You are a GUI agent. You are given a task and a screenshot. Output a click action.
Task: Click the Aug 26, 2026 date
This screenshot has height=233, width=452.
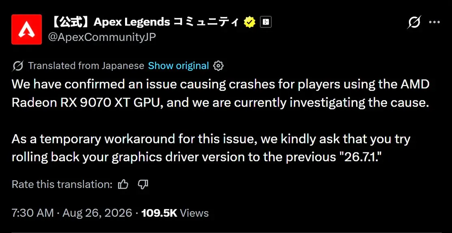click(97, 213)
